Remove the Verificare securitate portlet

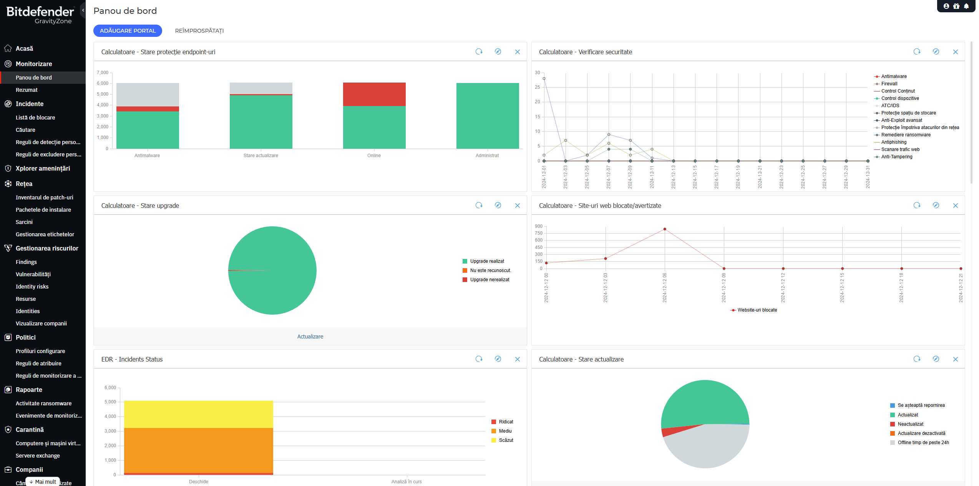coord(956,52)
